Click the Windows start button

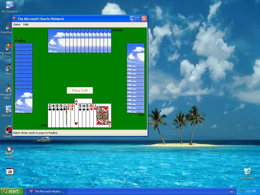click(12, 191)
